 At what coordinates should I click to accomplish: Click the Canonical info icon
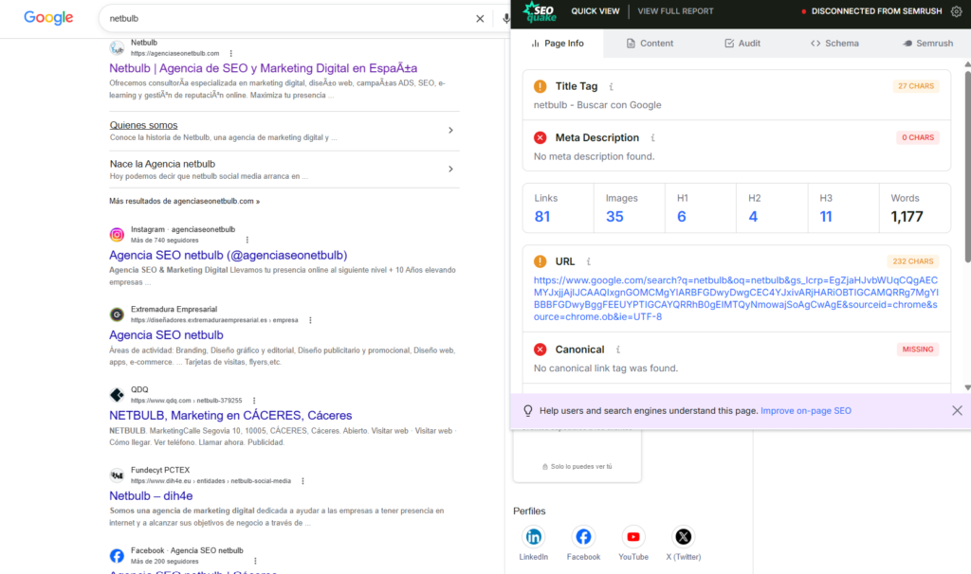(618, 350)
